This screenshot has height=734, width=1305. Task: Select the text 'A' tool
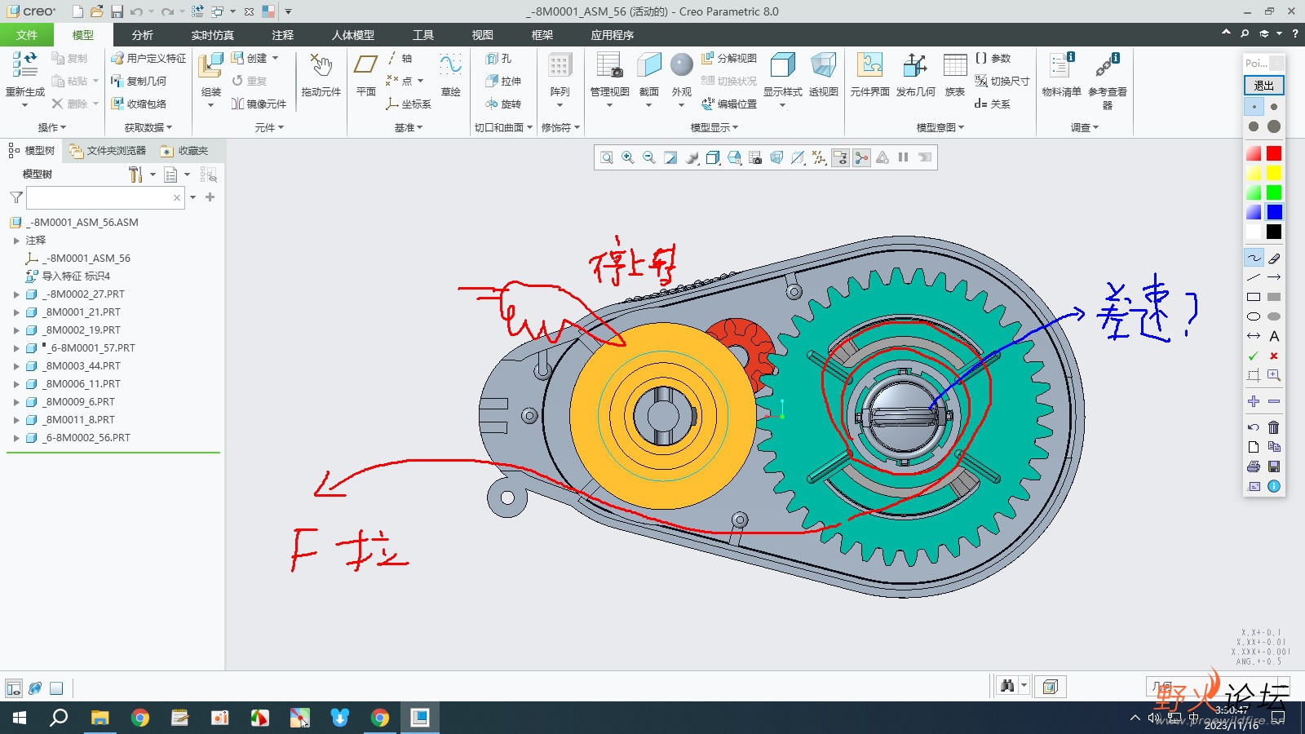pos(1274,336)
